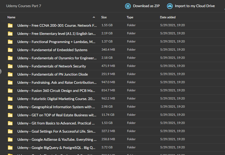Screen dimensions: 225x155
Task: Sort the list by Size column
Action: point(104,17)
